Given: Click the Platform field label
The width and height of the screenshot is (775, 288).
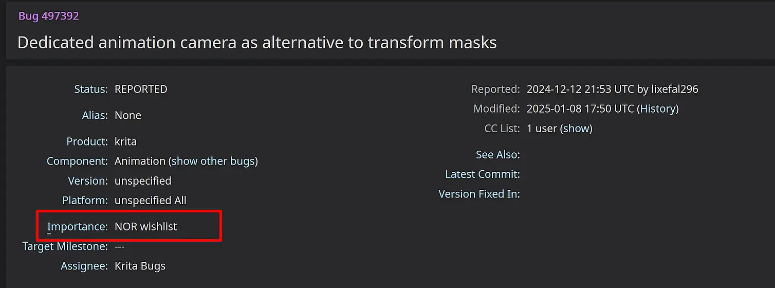Looking at the screenshot, I should click(85, 201).
